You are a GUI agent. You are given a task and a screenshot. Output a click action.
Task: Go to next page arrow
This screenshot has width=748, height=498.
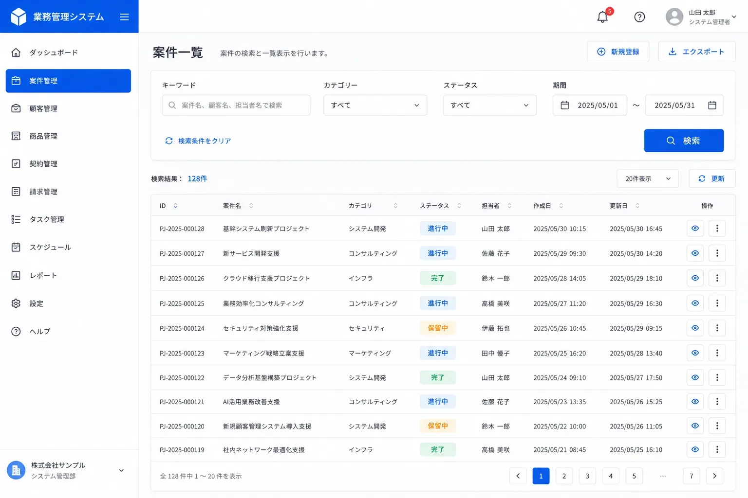pos(714,476)
